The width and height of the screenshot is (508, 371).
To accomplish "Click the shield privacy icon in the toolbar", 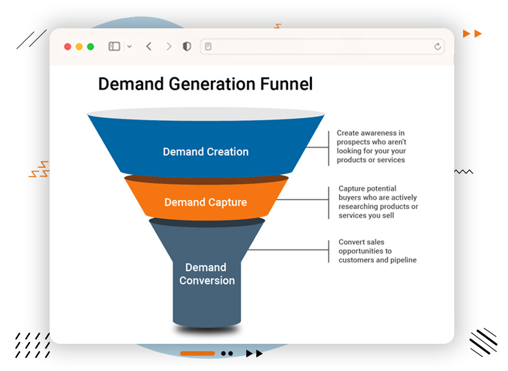I will [x=186, y=46].
